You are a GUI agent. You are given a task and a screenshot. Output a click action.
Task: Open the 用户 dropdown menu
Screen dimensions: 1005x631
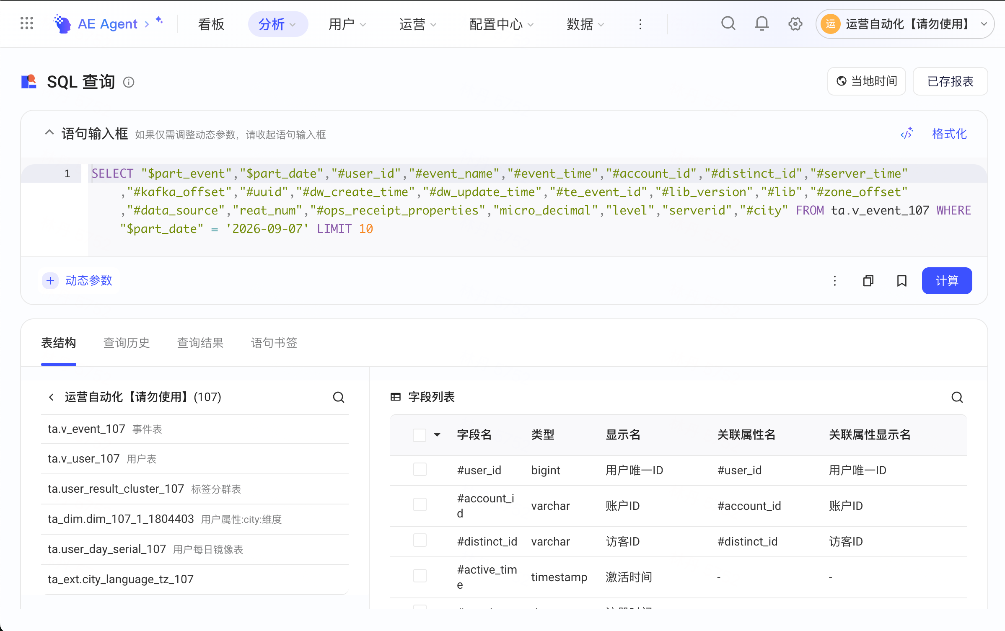(x=347, y=24)
